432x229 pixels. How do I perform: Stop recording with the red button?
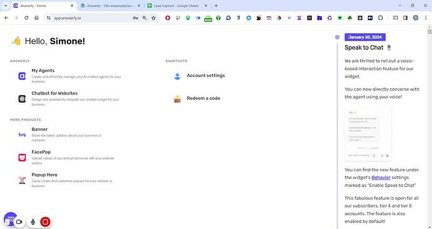click(x=45, y=221)
